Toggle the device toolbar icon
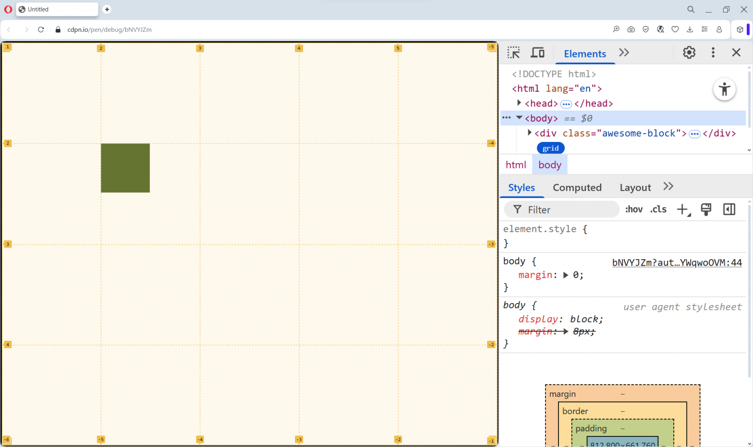 pos(538,53)
